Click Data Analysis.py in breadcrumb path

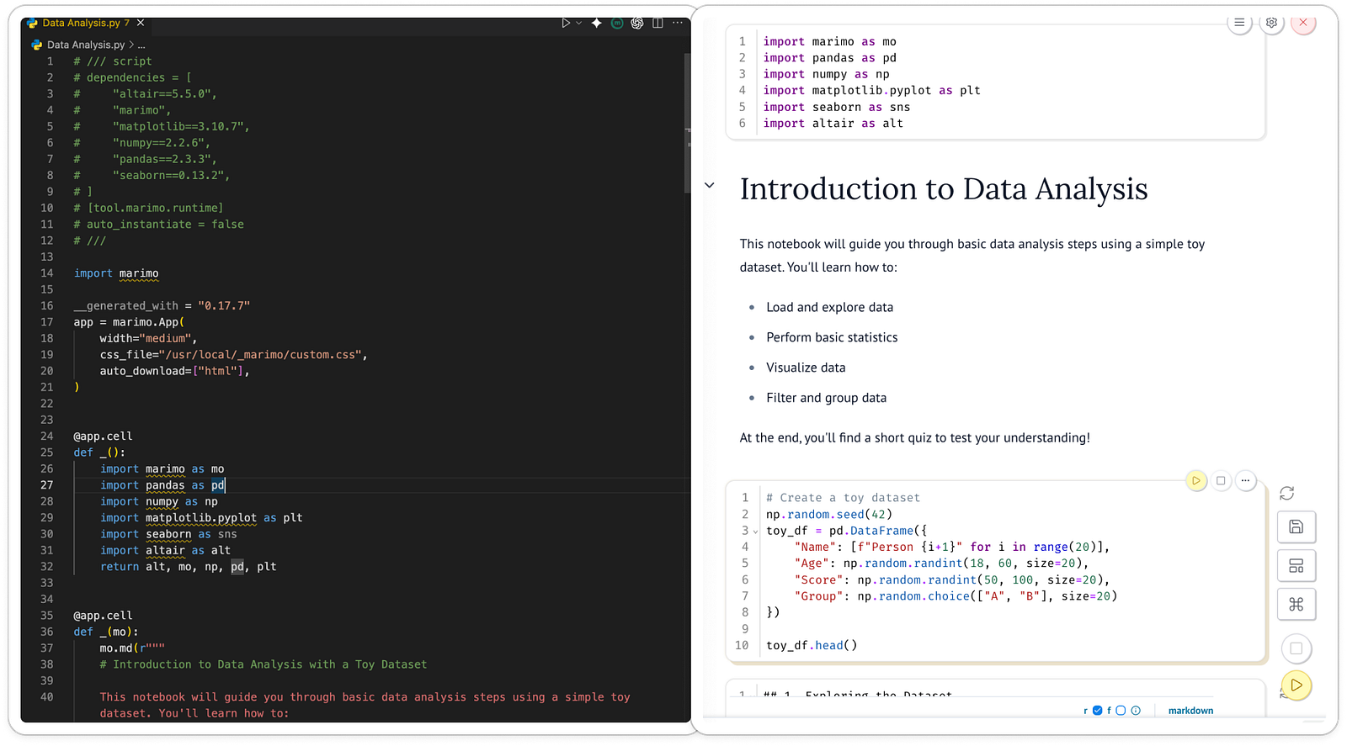[x=85, y=45]
